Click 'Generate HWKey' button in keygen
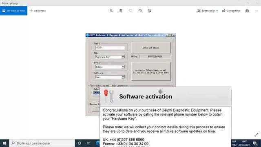 pos(151,48)
